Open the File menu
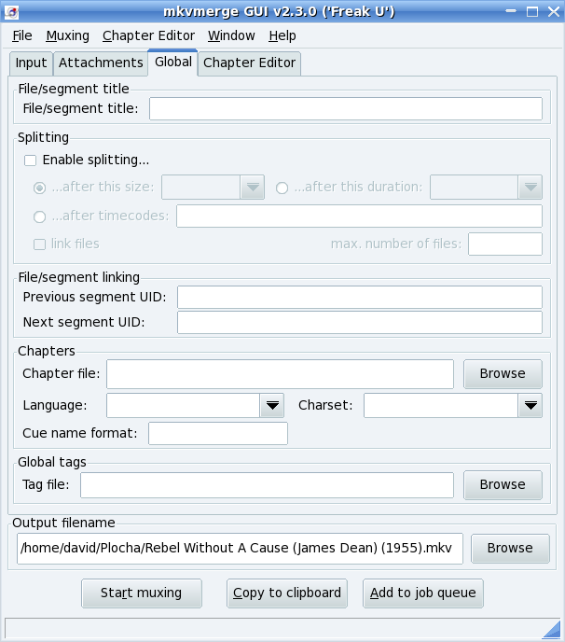 pos(22,35)
